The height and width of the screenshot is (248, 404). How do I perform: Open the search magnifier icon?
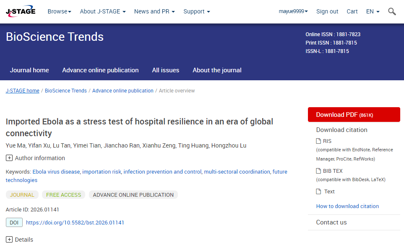click(392, 11)
